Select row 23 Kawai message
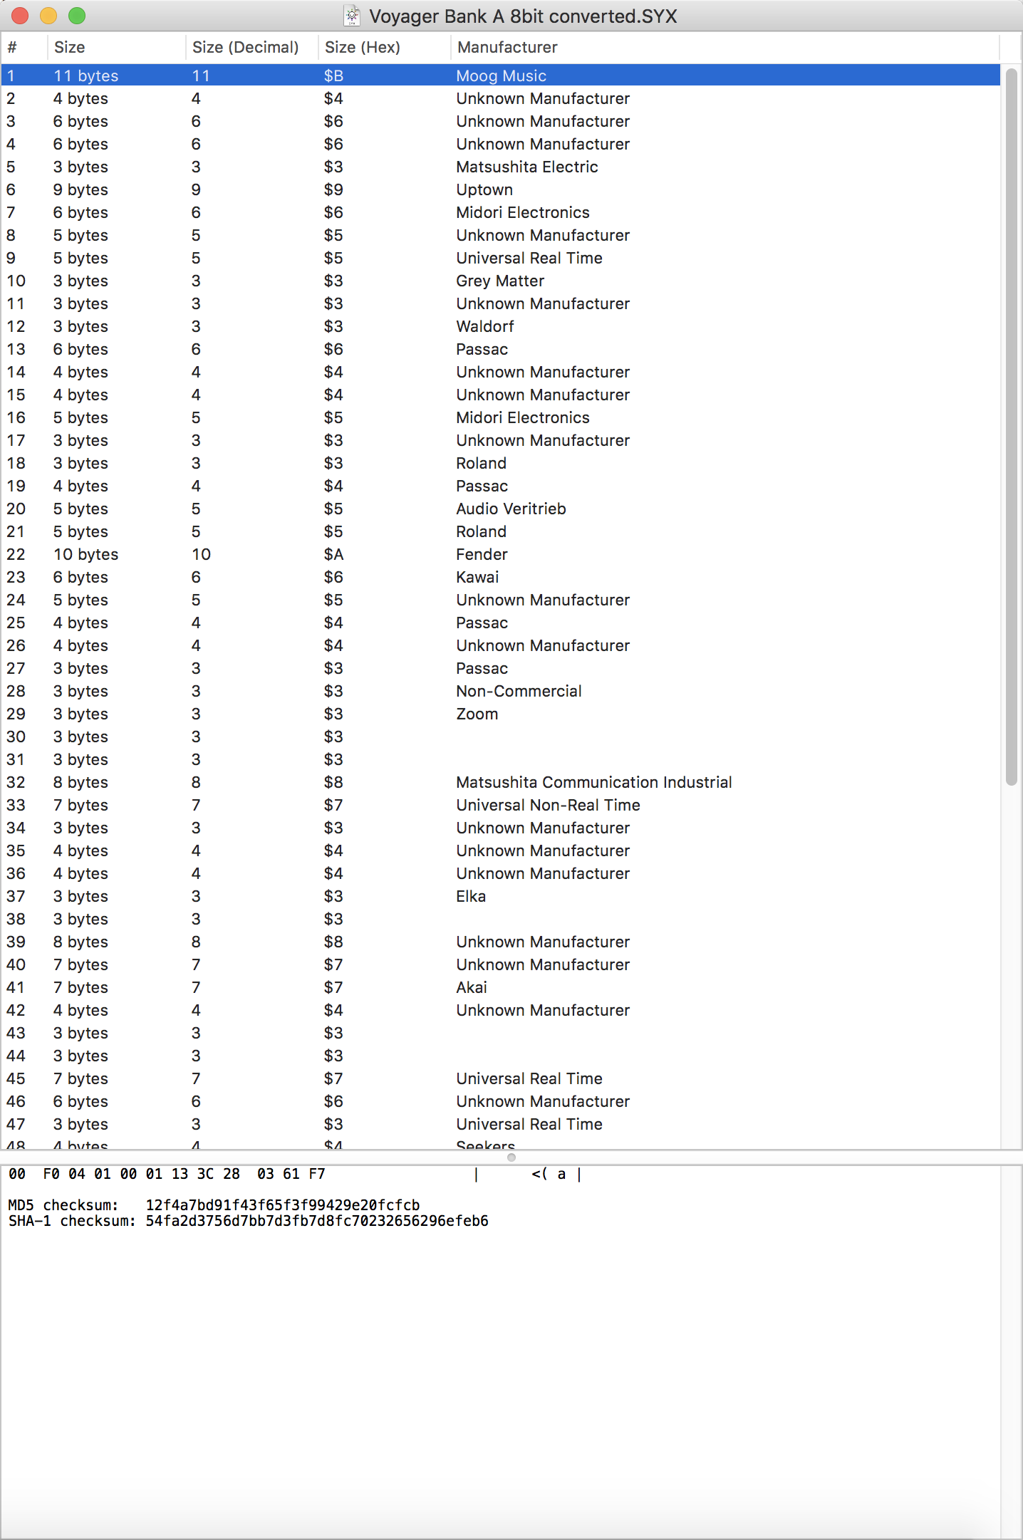Viewport: 1023px width, 1540px height. point(477,577)
